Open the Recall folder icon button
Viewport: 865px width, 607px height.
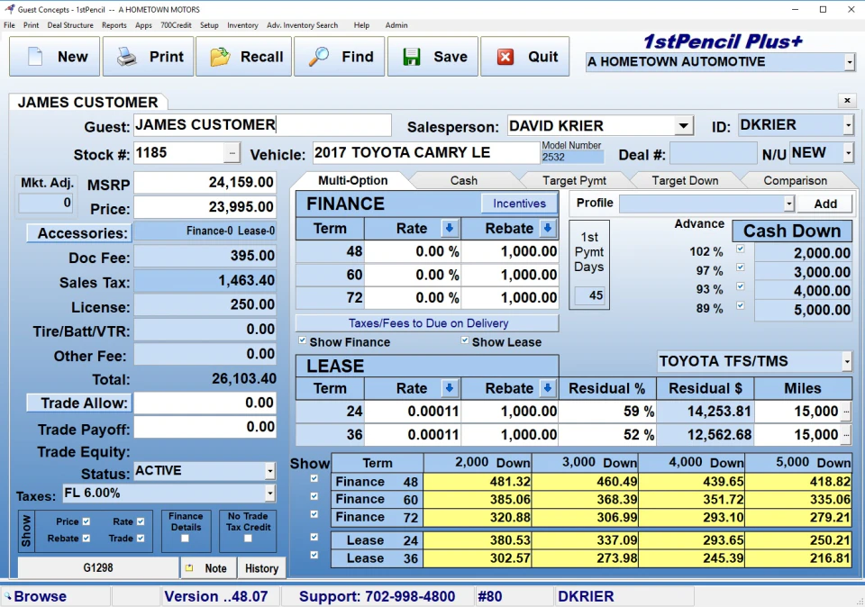click(x=243, y=57)
